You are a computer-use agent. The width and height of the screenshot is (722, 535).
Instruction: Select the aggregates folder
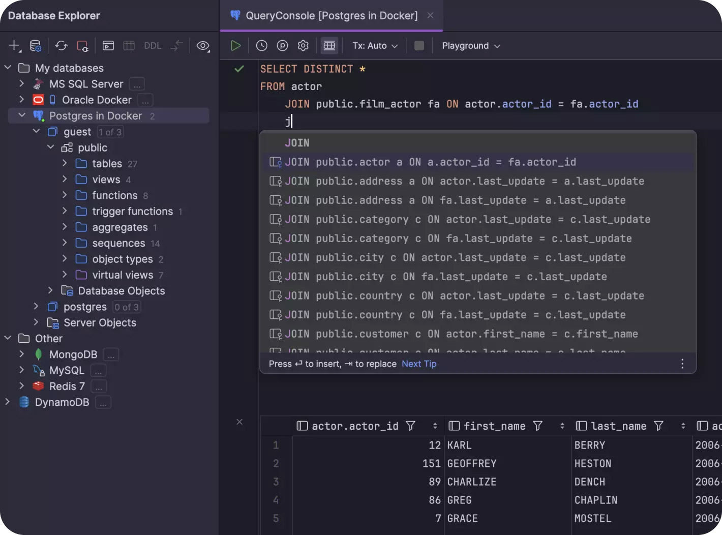pyautogui.click(x=119, y=227)
